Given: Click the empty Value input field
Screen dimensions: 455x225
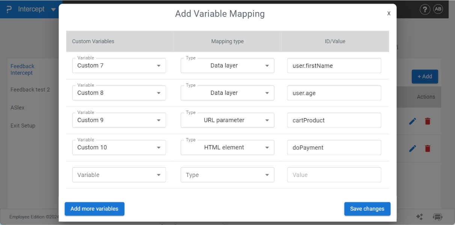Looking at the screenshot, I should tap(334, 175).
